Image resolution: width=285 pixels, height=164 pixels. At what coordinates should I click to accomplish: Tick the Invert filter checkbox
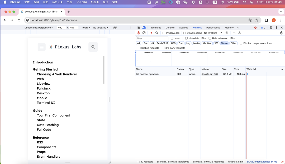[172, 38]
